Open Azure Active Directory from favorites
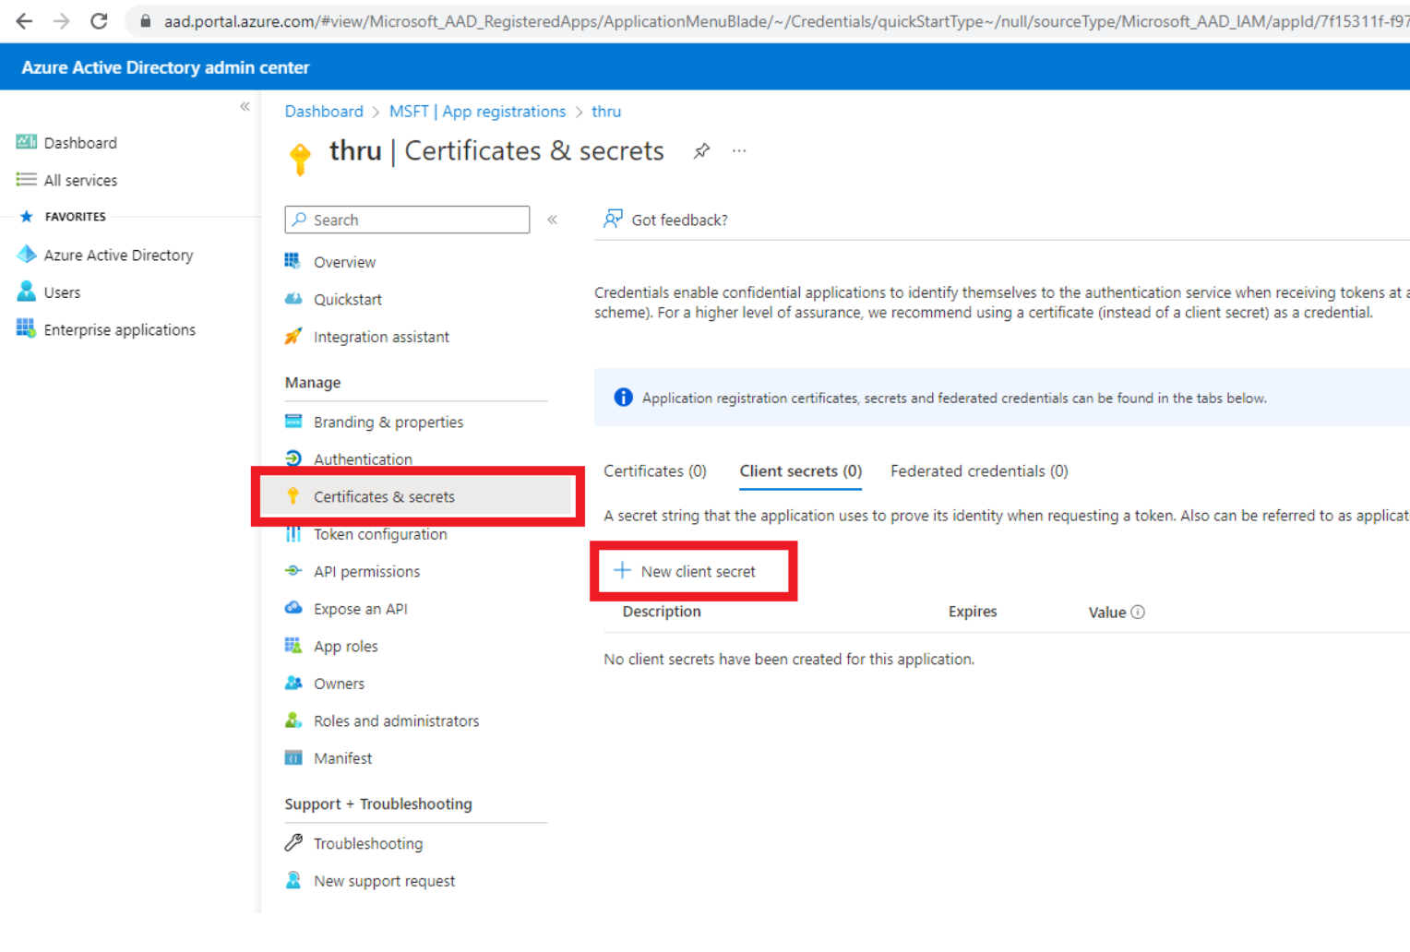This screenshot has width=1410, height=952. tap(118, 256)
